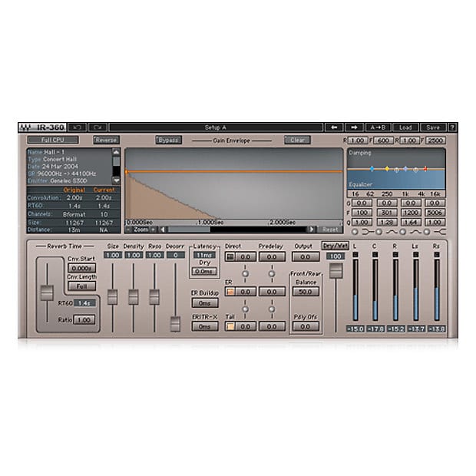476x476 pixels.
Task: Toggle EQ band 4 on/off circle (F 5006)
Action: point(427,232)
